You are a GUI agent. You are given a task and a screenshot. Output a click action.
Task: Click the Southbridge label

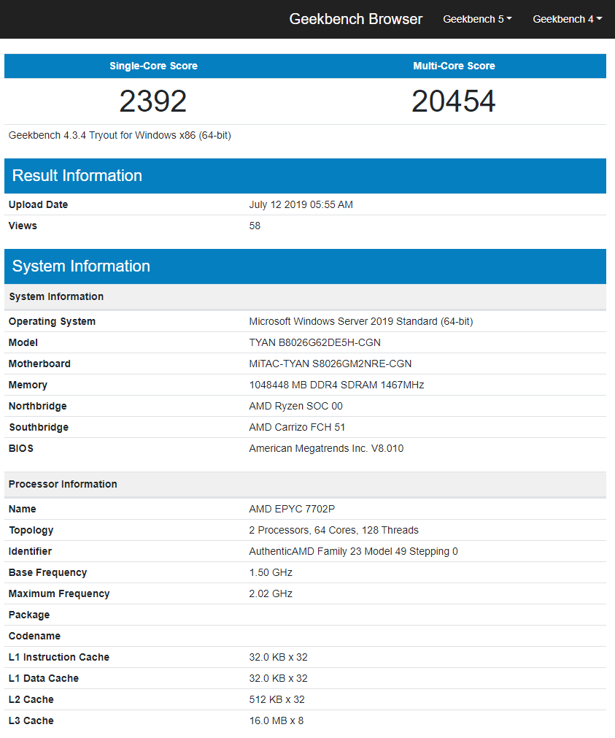[39, 427]
